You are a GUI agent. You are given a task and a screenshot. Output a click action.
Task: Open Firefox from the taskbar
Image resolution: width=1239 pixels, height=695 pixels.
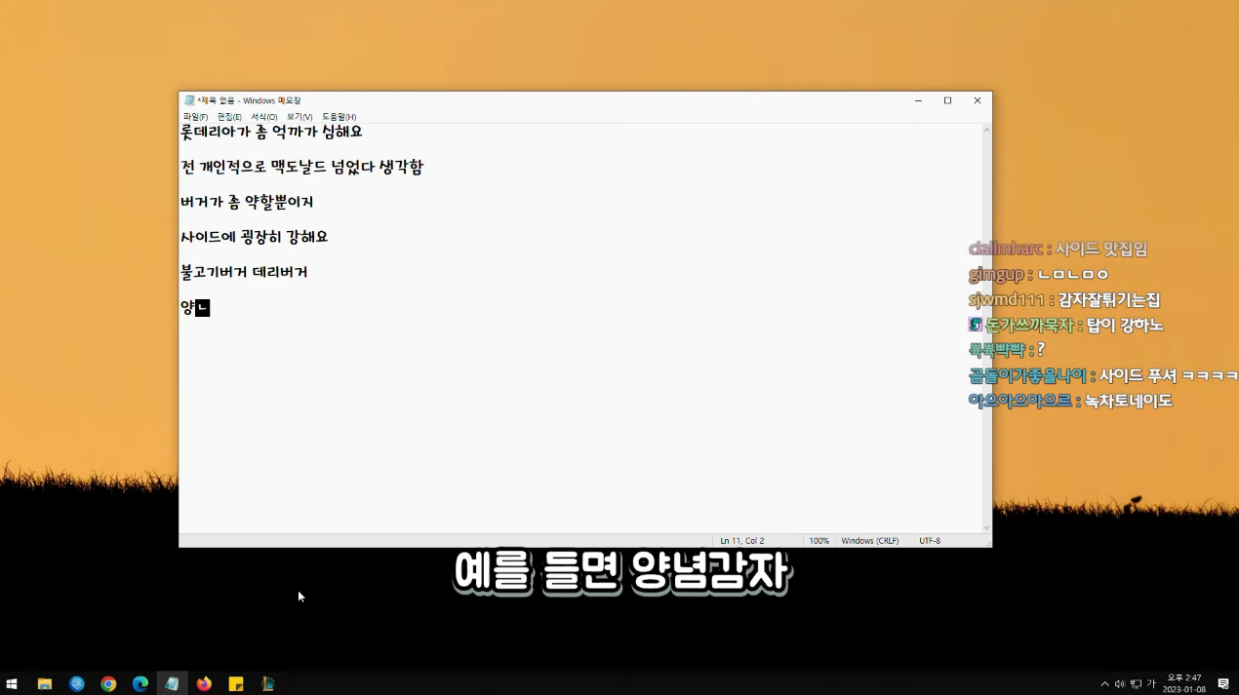[x=204, y=683]
